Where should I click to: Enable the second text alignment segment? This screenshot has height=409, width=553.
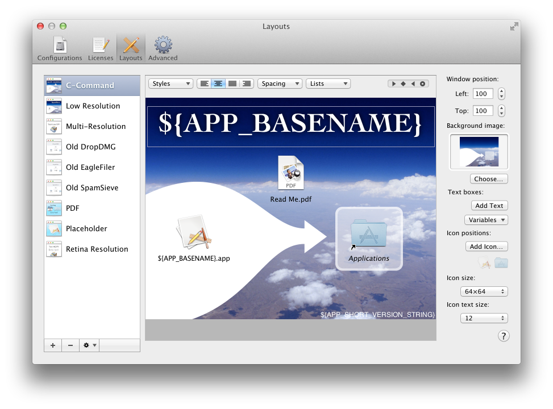tap(218, 84)
